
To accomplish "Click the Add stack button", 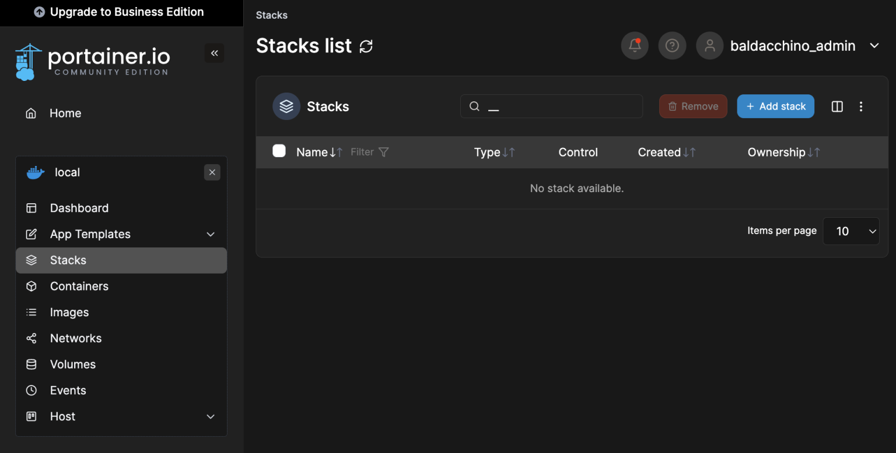I will 775,106.
